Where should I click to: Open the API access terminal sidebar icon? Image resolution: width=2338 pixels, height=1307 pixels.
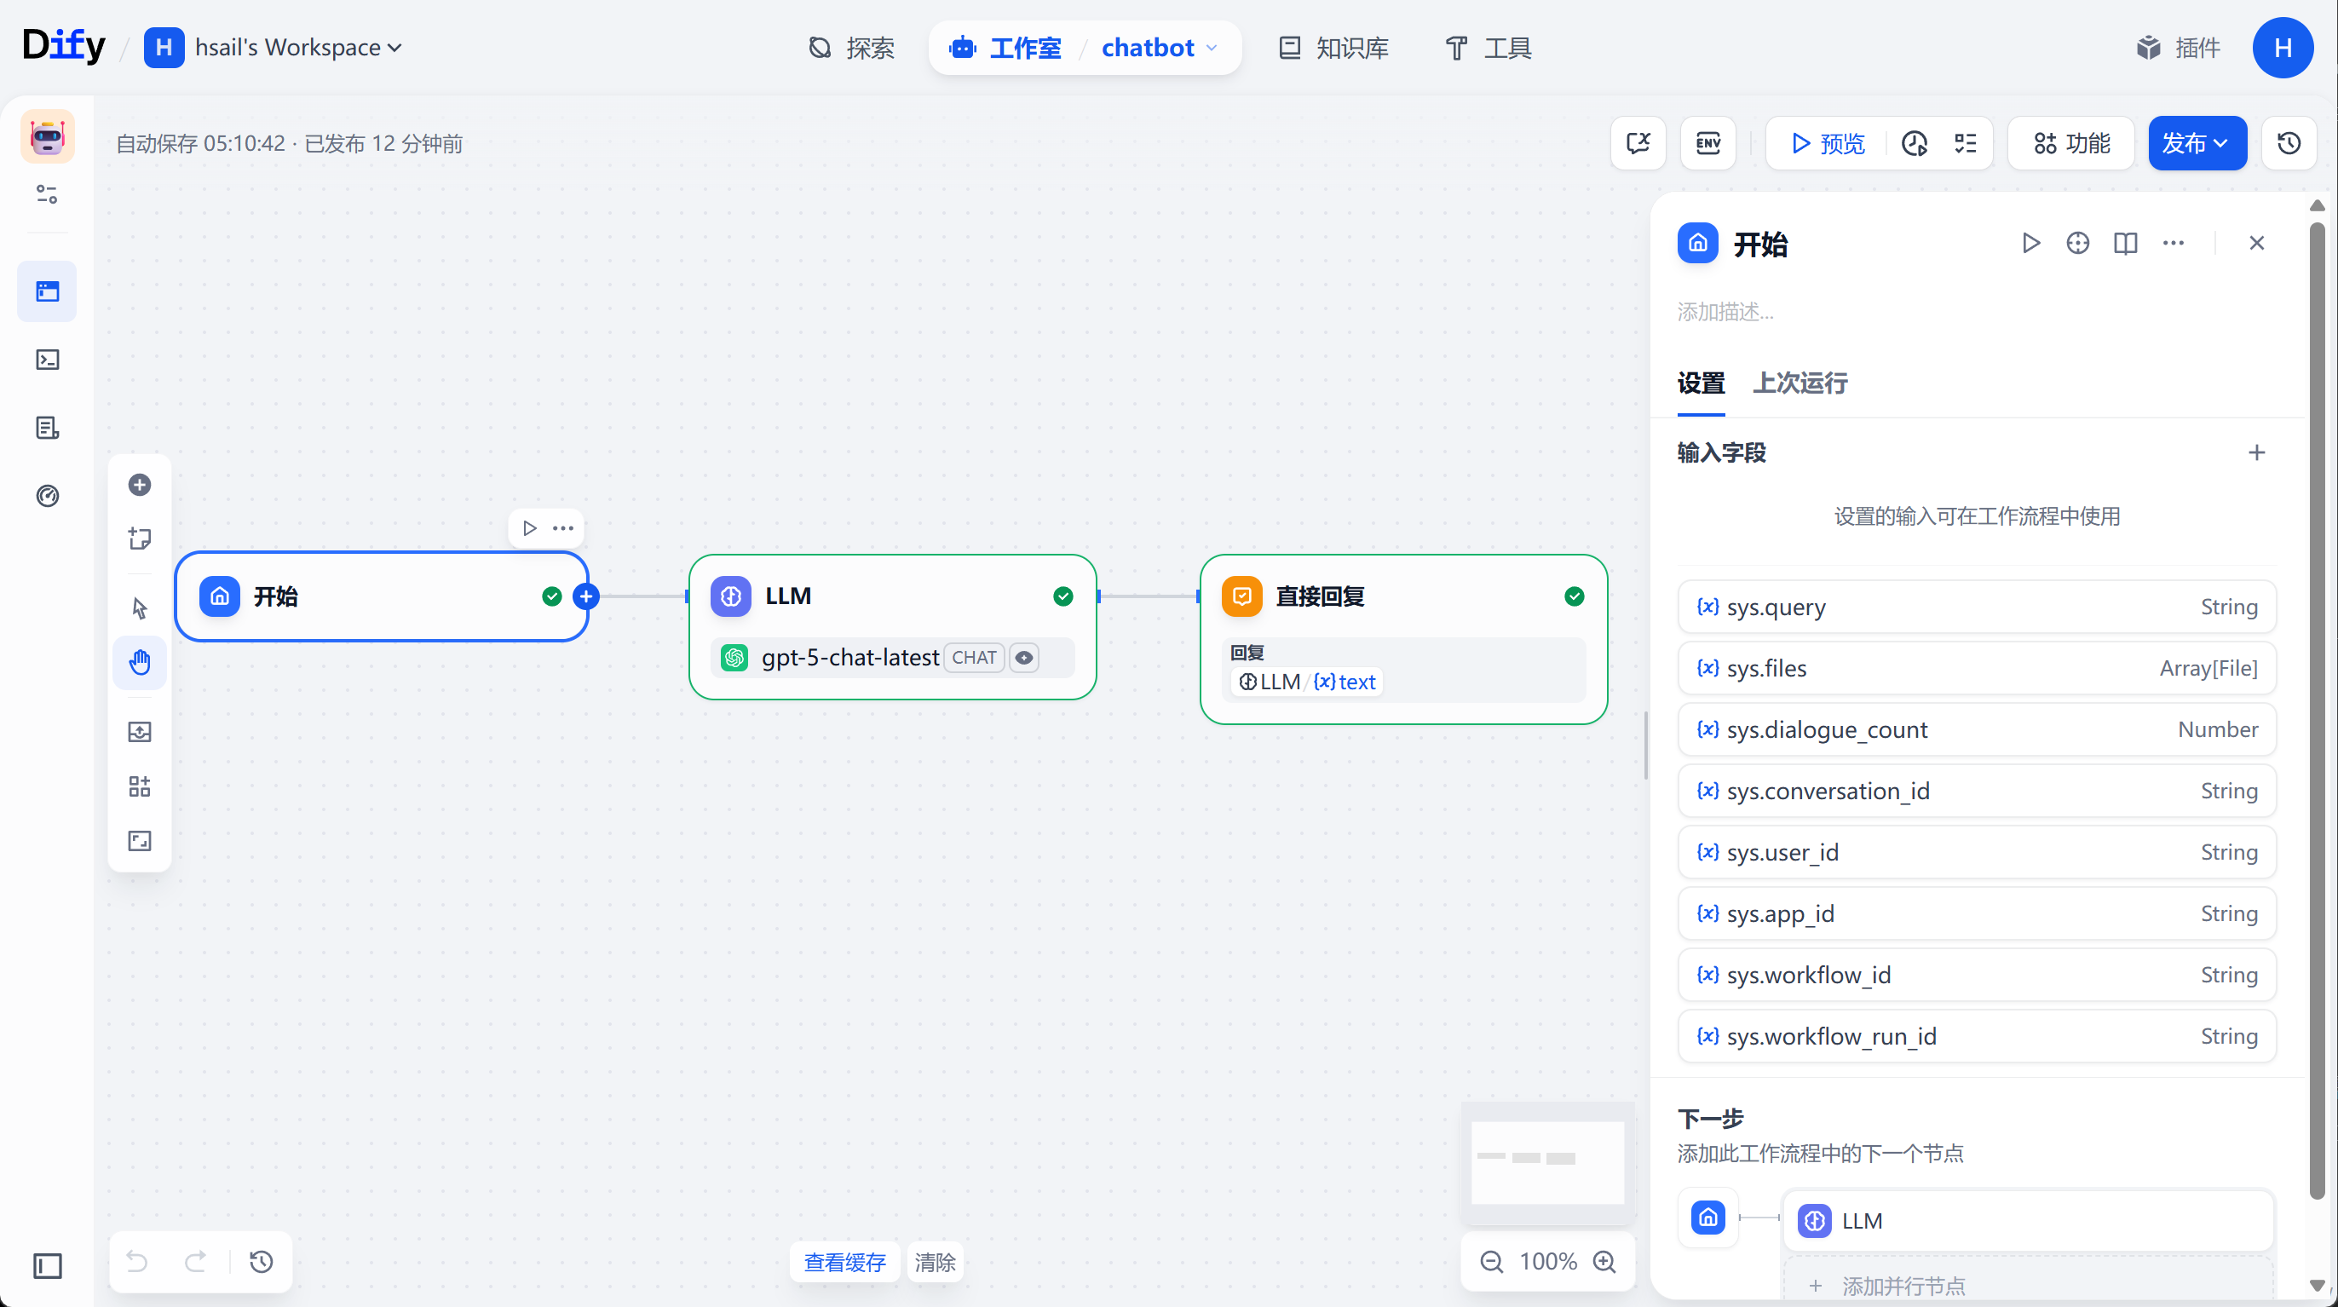[x=47, y=360]
